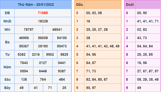Select fifth prize number 0441
Screen dimensions: 161x92
tap(62, 63)
